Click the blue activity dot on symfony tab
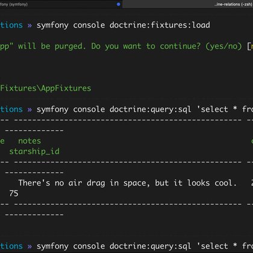The image size is (253, 253). (x=119, y=4)
